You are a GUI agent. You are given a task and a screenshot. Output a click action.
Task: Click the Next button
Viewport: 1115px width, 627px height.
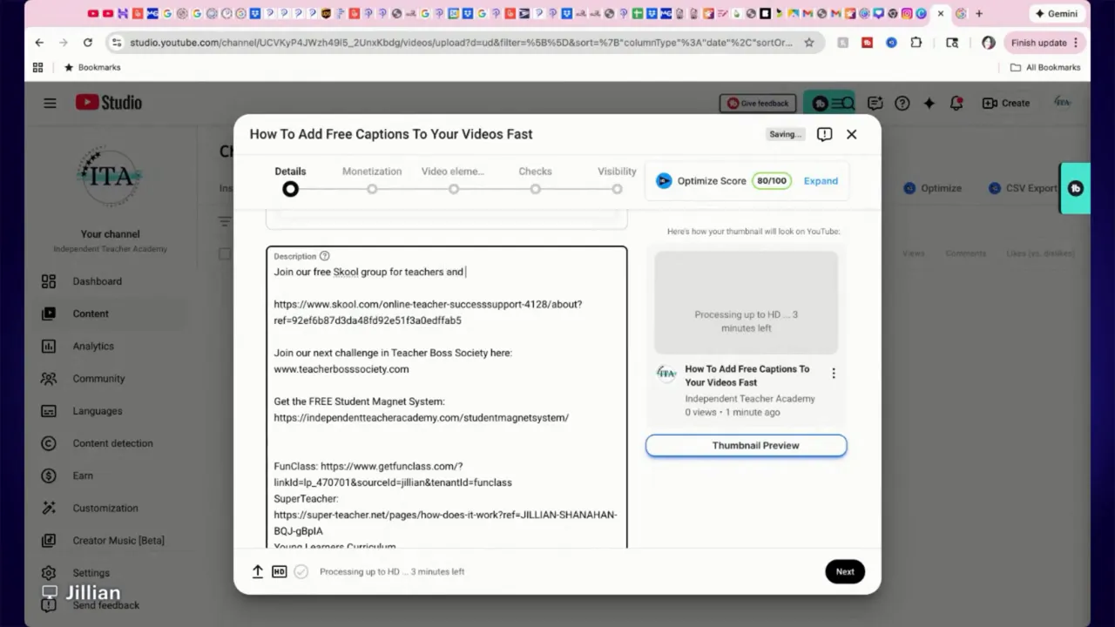844,571
